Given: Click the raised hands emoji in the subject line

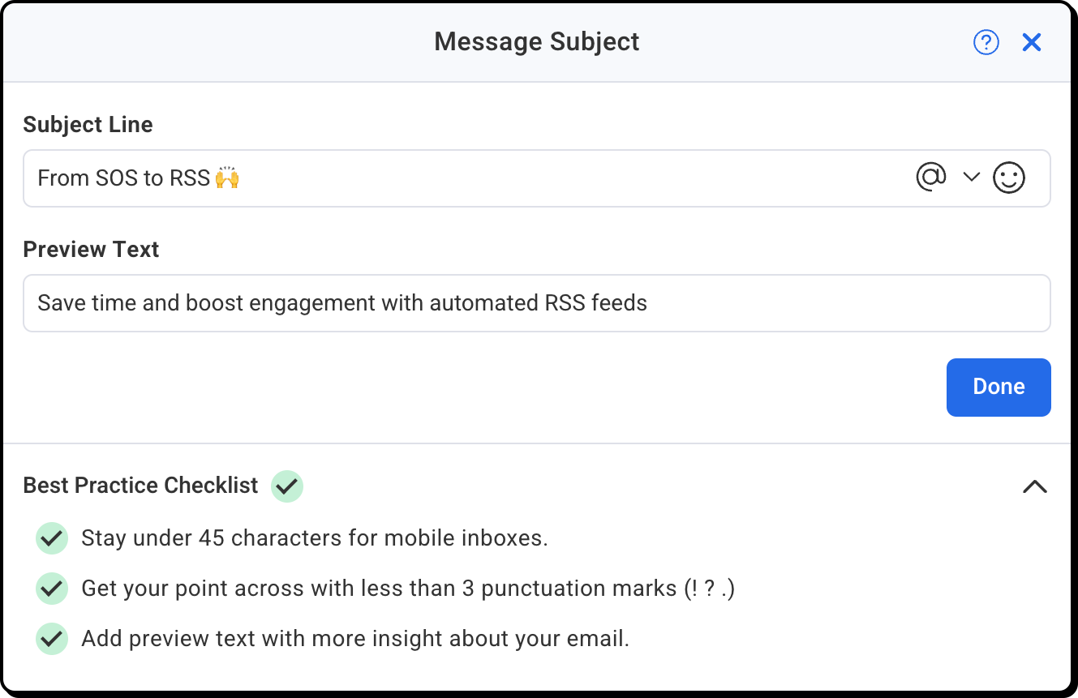Looking at the screenshot, I should click(227, 178).
